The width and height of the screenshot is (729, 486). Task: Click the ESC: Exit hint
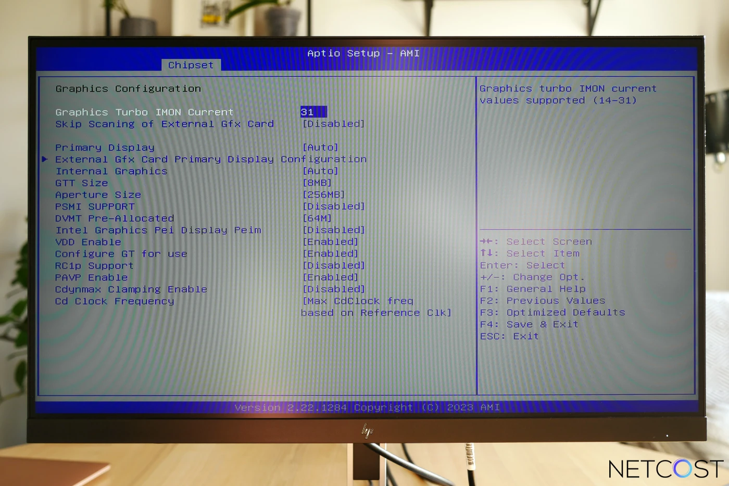(509, 337)
